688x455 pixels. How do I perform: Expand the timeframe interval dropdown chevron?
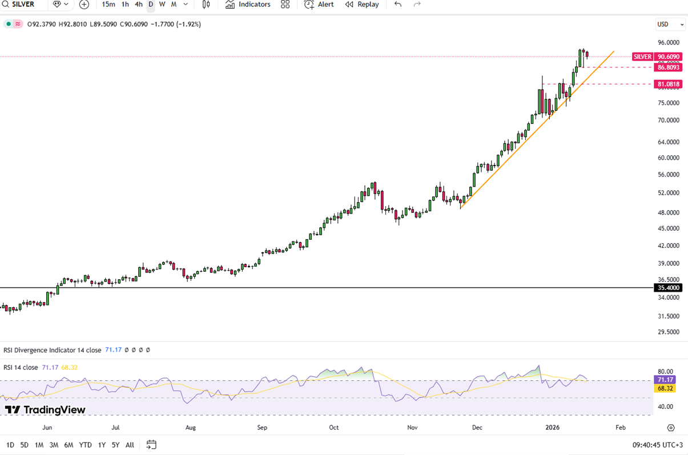(x=186, y=5)
